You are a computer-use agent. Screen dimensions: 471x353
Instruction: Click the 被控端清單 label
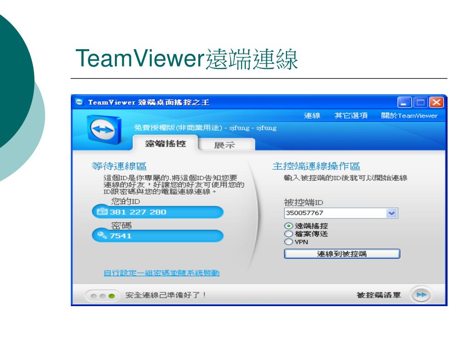tap(379, 295)
